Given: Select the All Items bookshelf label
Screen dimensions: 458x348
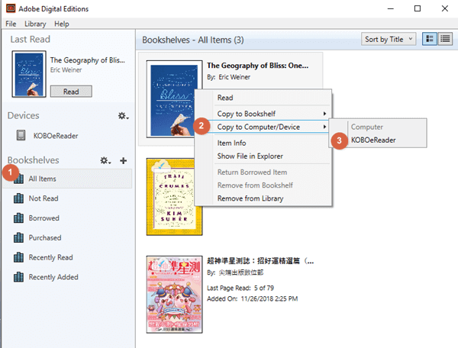Looking at the screenshot, I should (x=42, y=179).
